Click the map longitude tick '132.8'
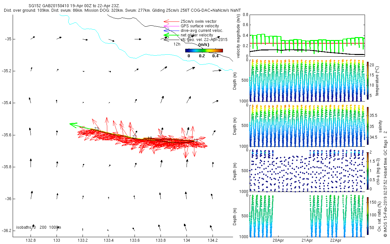Image resolution: width=390 pixels, height=244 pixels. click(x=31, y=240)
